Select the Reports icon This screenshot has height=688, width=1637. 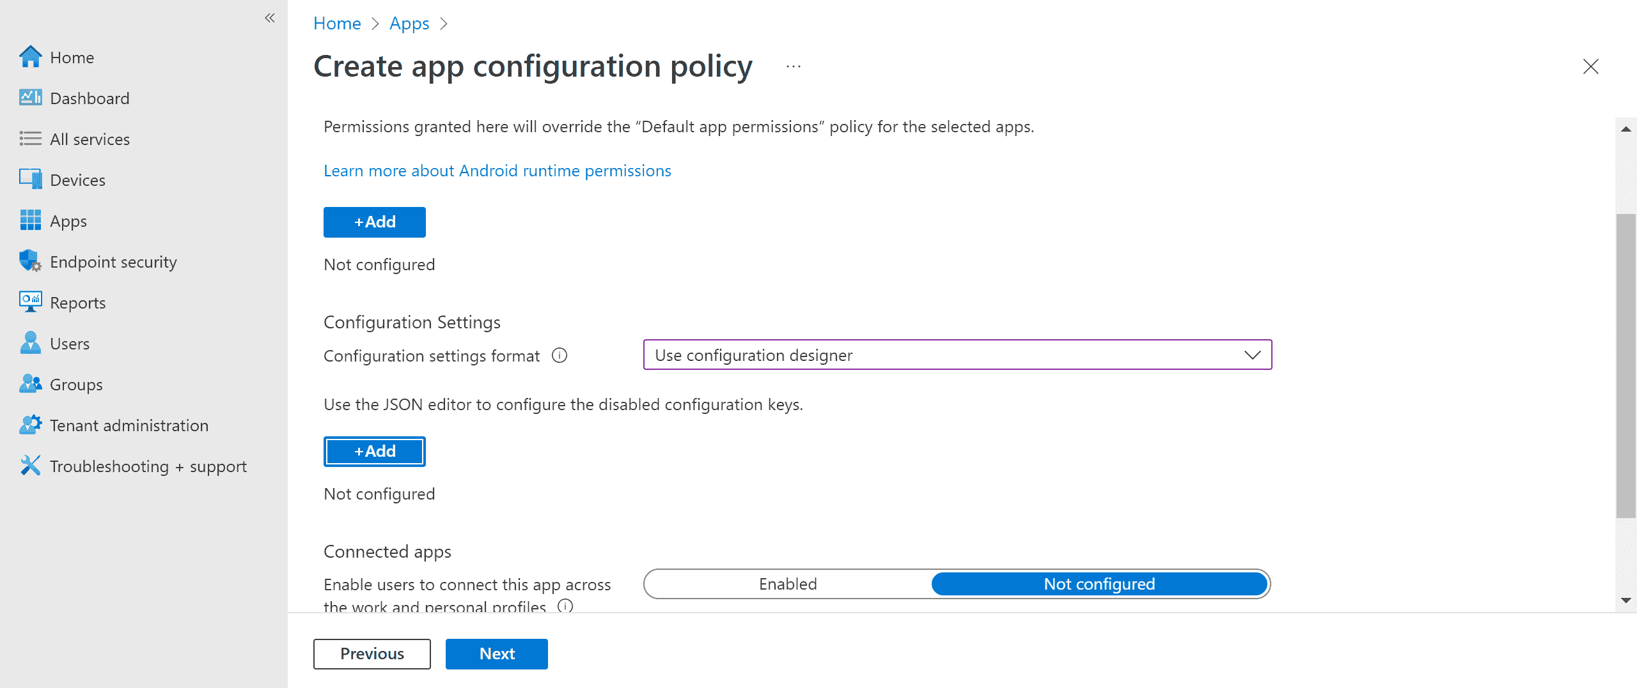click(x=29, y=302)
